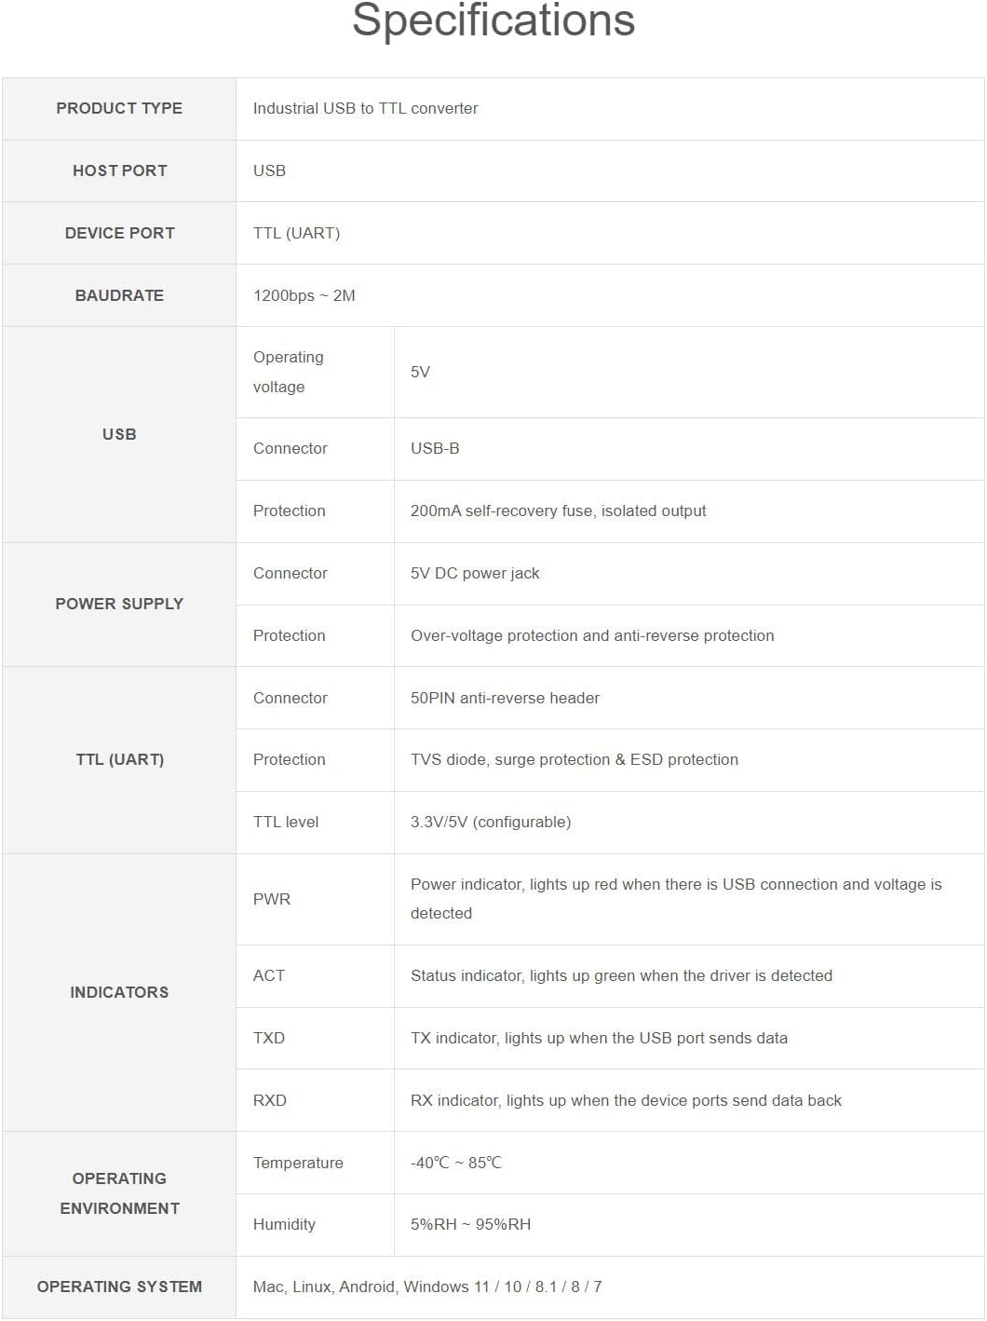Click the 'Operating voltage' sub-label
Screen dimensions: 987x1321
coord(288,372)
